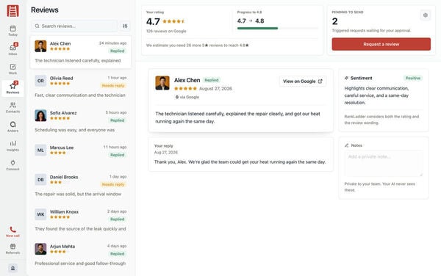The image size is (441, 276).
Task: Open pending requests settings gear icon
Action: [426, 15]
